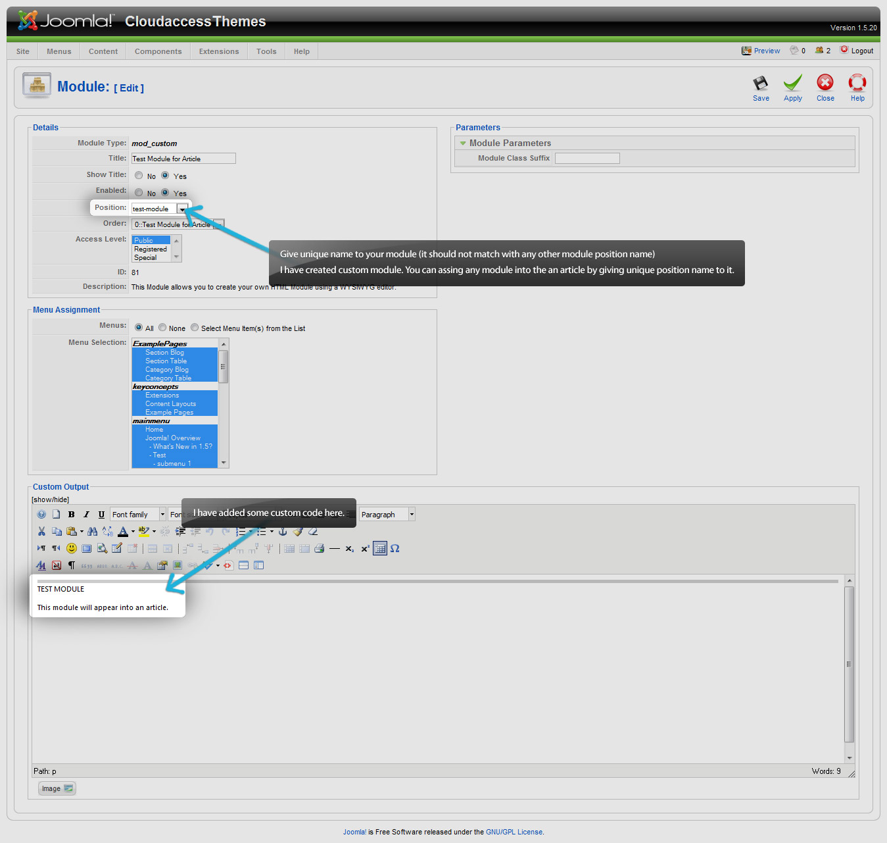Viewport: 887px width, 843px height.
Task: Open the Menus menu
Action: 59,51
